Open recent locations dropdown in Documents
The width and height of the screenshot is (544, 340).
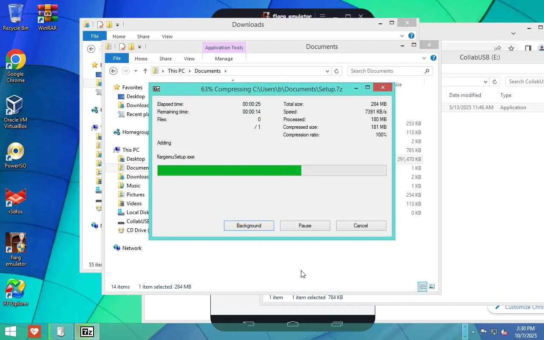click(136, 71)
